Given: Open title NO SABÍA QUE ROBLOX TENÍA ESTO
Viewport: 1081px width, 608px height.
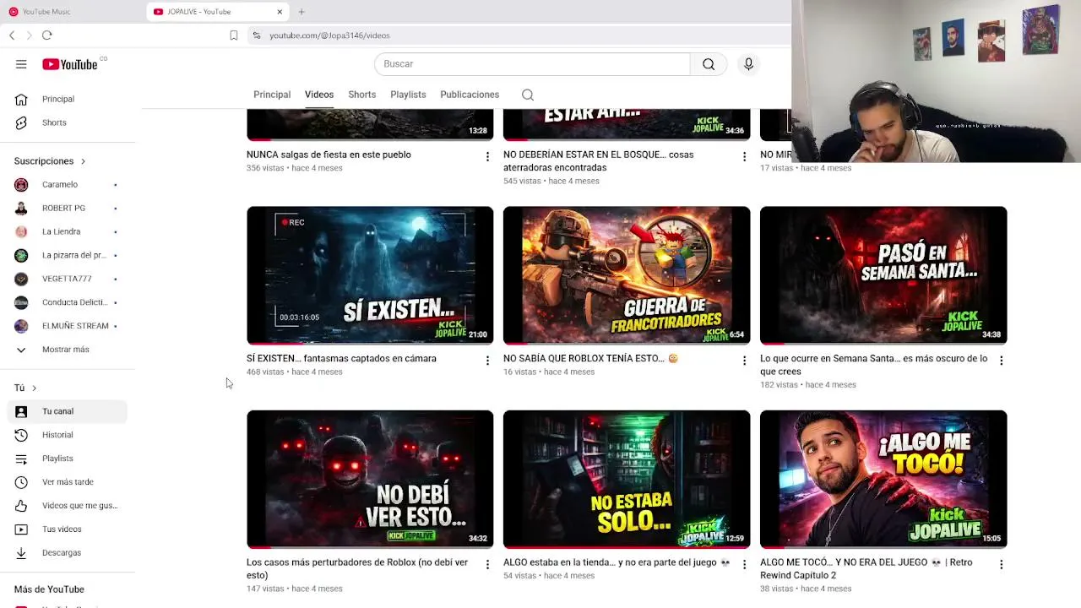Looking at the screenshot, I should (x=589, y=359).
